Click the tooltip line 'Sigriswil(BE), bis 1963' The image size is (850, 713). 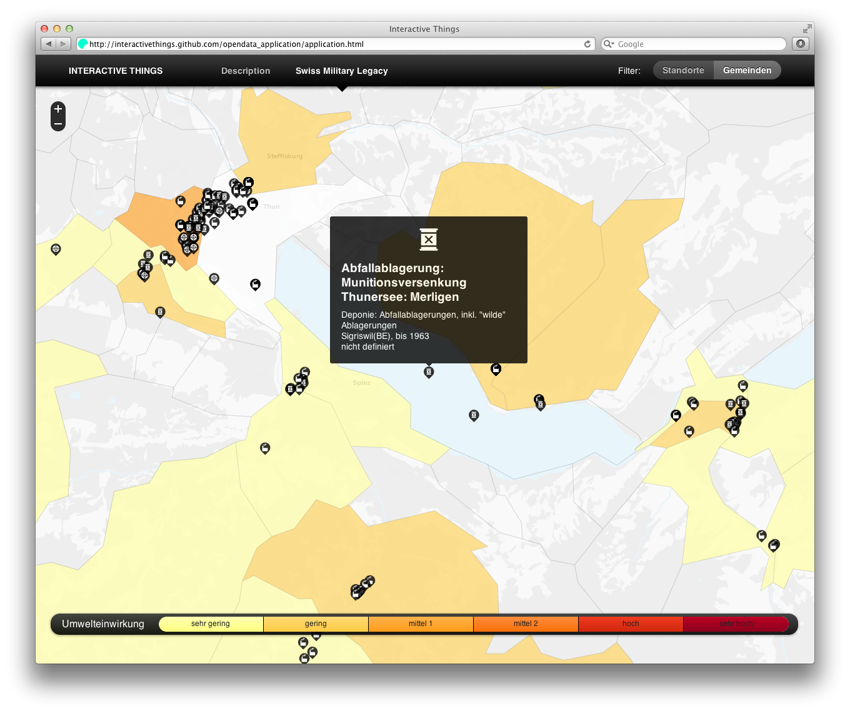pyautogui.click(x=385, y=336)
